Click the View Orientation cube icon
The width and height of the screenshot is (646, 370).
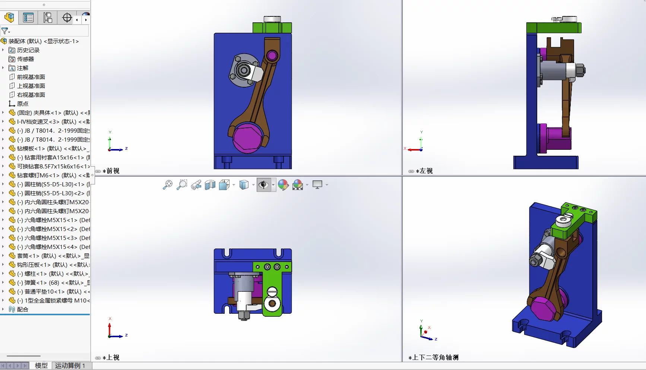point(224,185)
